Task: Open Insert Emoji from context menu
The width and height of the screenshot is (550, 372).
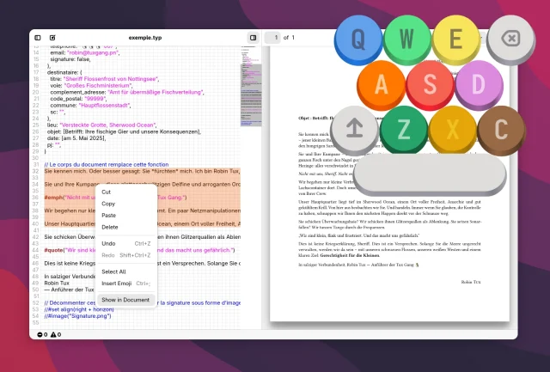Action: [x=117, y=283]
